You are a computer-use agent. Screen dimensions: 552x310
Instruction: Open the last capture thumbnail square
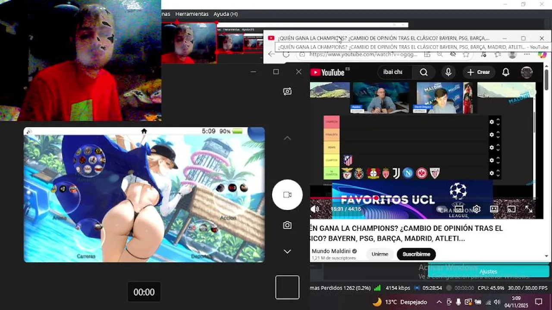tap(287, 287)
